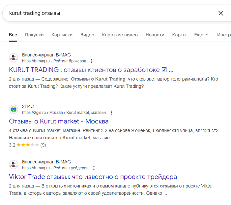Click the 2GIS favicon icon
Image resolution: width=231 pixels, height=205 pixels.
[14, 109]
